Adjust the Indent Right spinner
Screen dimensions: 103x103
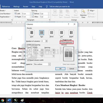pyautogui.click(x=30, y=17)
